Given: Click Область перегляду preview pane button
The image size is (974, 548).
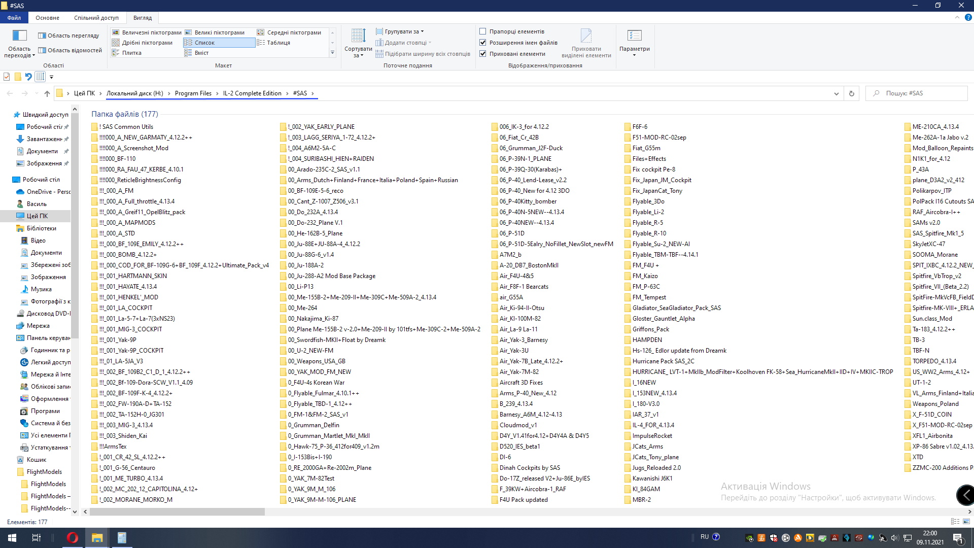Looking at the screenshot, I should pos(68,36).
